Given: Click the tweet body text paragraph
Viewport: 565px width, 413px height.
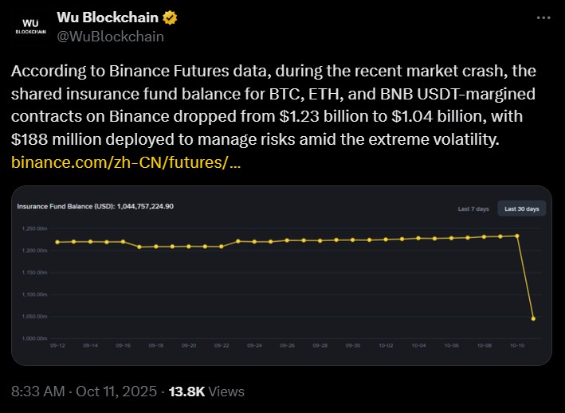Looking at the screenshot, I should [x=273, y=105].
